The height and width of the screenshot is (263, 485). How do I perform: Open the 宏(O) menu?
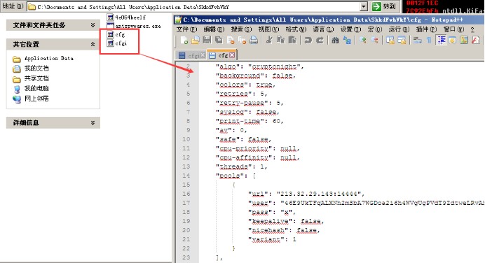(x=375, y=29)
